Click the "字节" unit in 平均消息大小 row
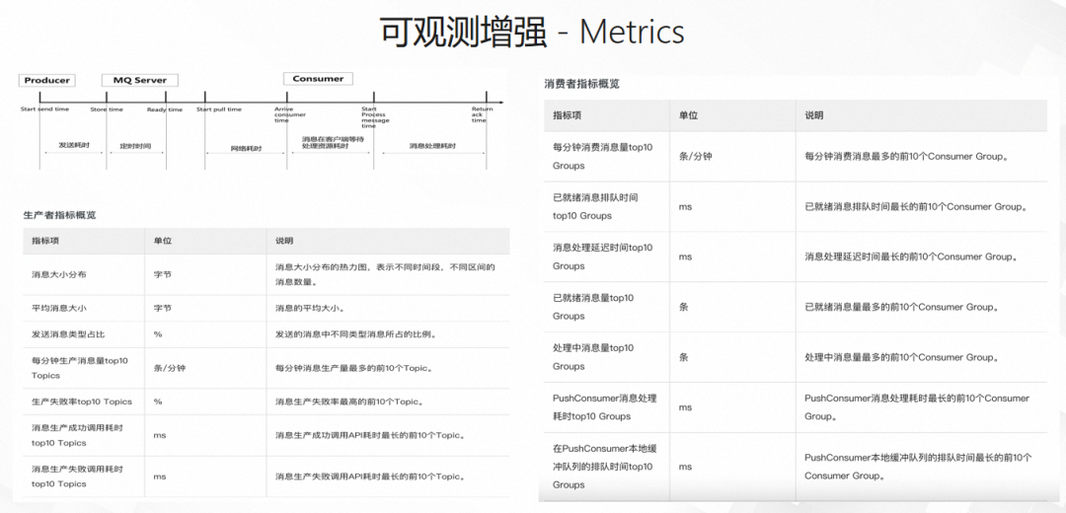Image resolution: width=1066 pixels, height=513 pixels. click(x=162, y=308)
